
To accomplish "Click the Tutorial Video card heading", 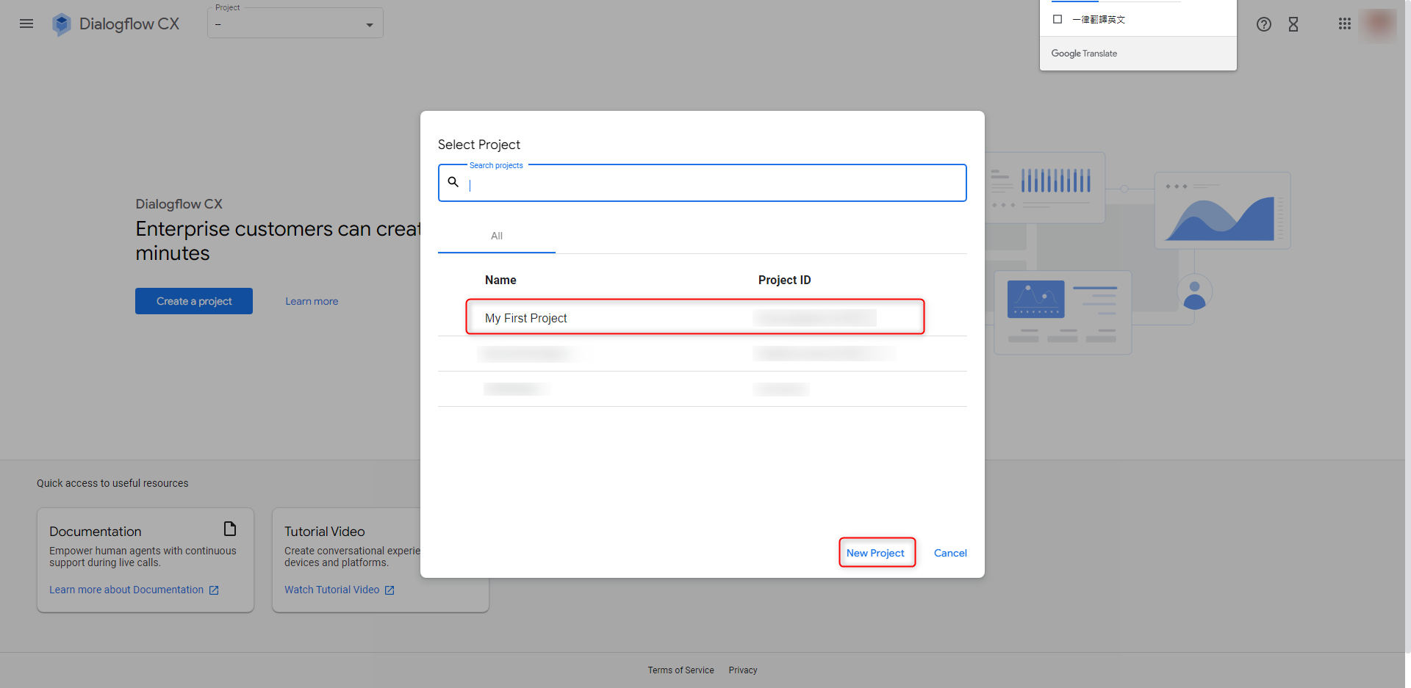I will coord(325,532).
